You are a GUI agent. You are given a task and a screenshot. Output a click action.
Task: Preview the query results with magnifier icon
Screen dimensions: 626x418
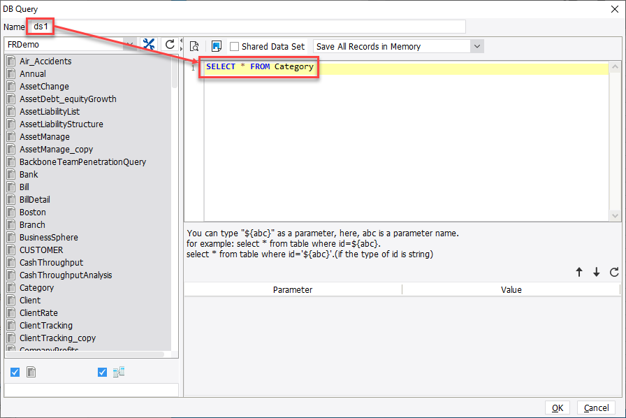(194, 45)
